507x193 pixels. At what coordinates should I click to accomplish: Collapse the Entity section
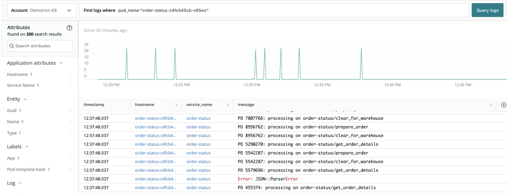tap(25, 99)
